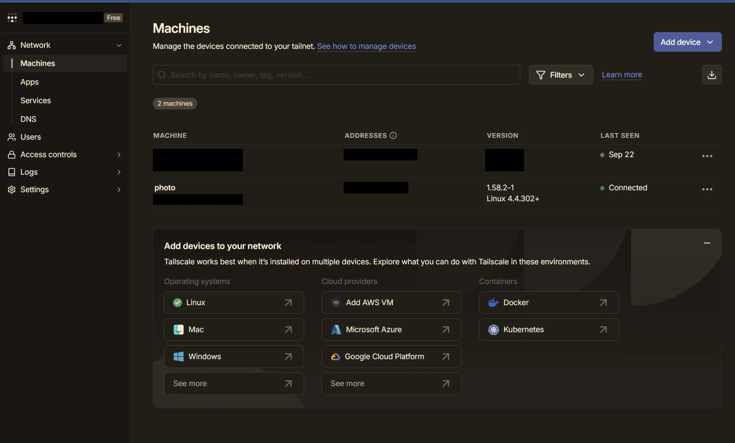Open the Add device dropdown
Viewport: 735px width, 443px height.
[687, 42]
